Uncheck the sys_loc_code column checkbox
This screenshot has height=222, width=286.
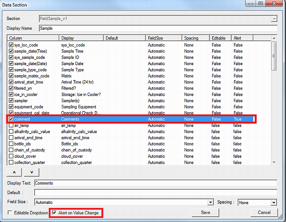point(11,45)
